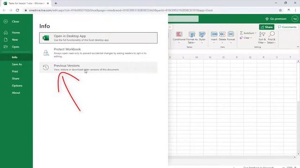The image size is (300, 168).
Task: Choose Print in the sidebar
Action: coord(15,71)
